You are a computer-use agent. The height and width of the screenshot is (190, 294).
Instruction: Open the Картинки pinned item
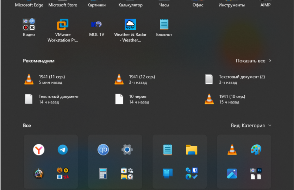click(96, 4)
